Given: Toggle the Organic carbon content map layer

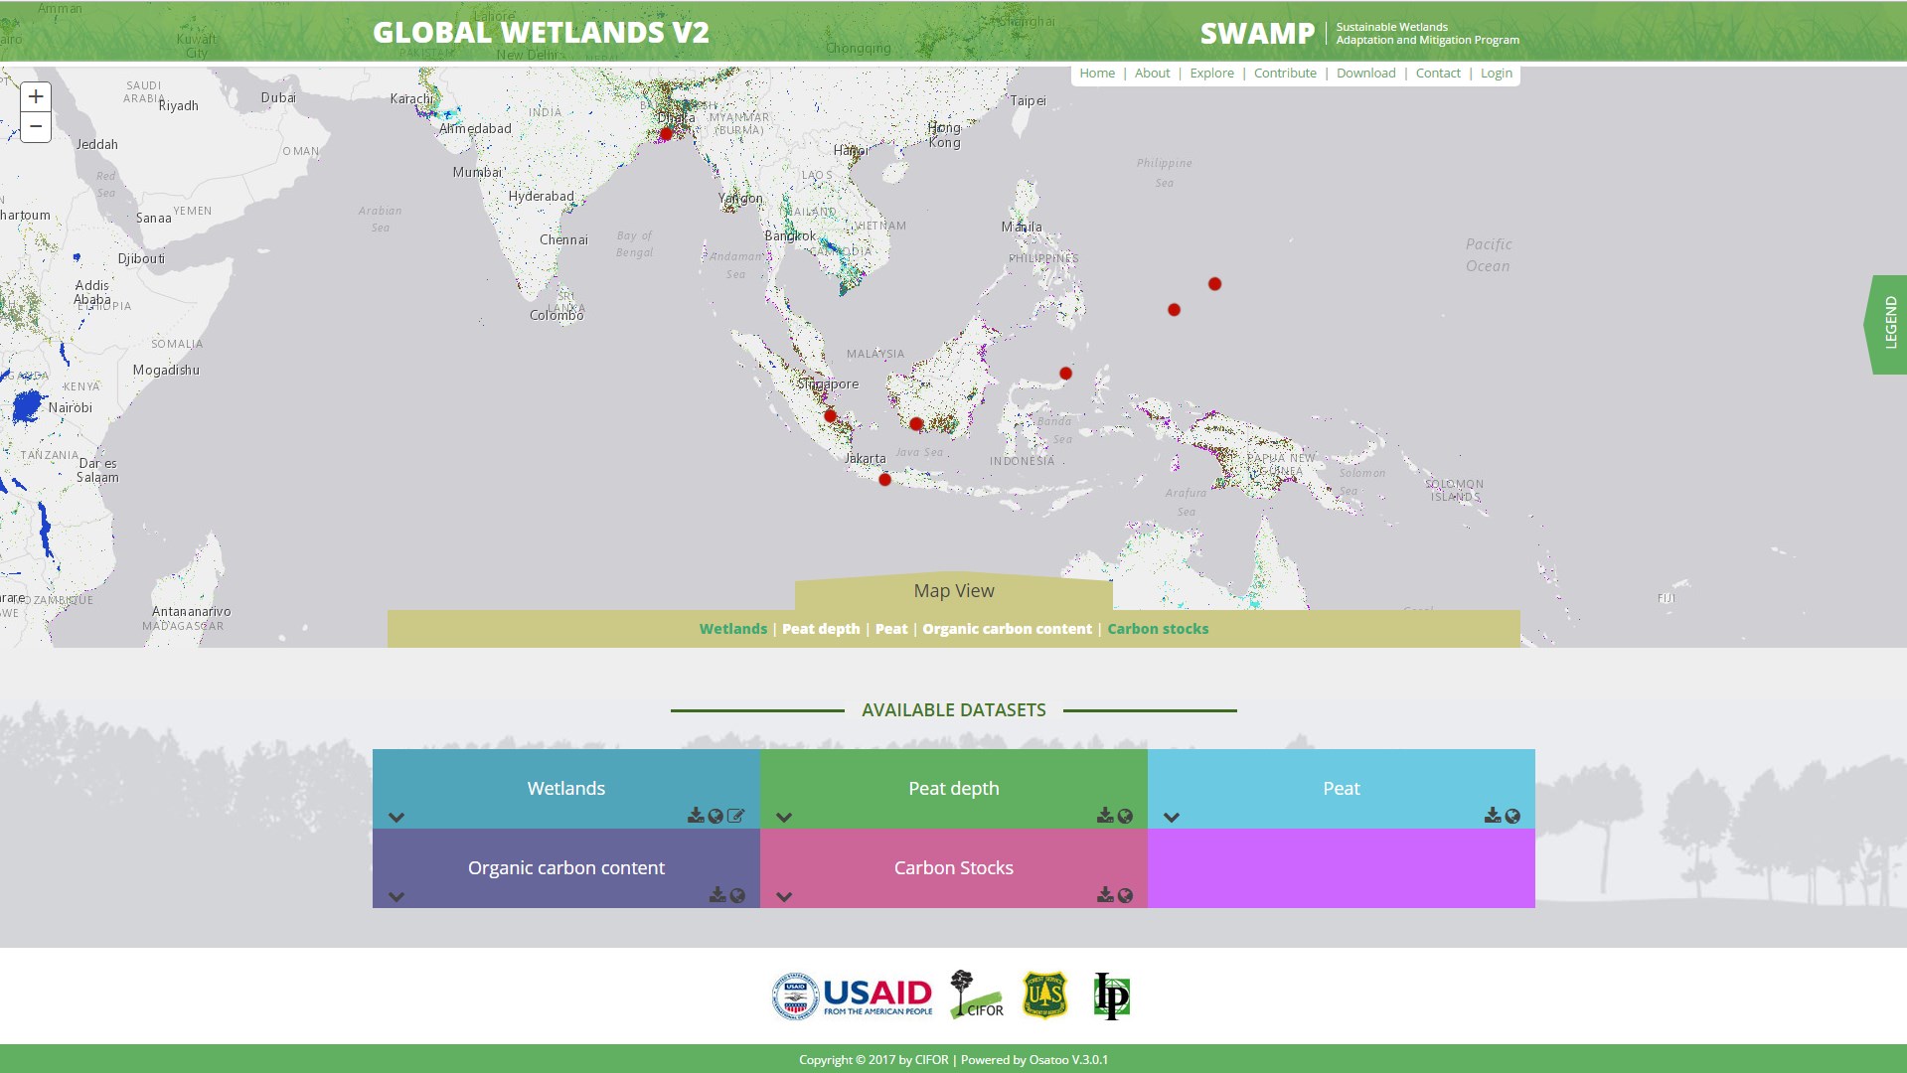Looking at the screenshot, I should pos(1007,629).
